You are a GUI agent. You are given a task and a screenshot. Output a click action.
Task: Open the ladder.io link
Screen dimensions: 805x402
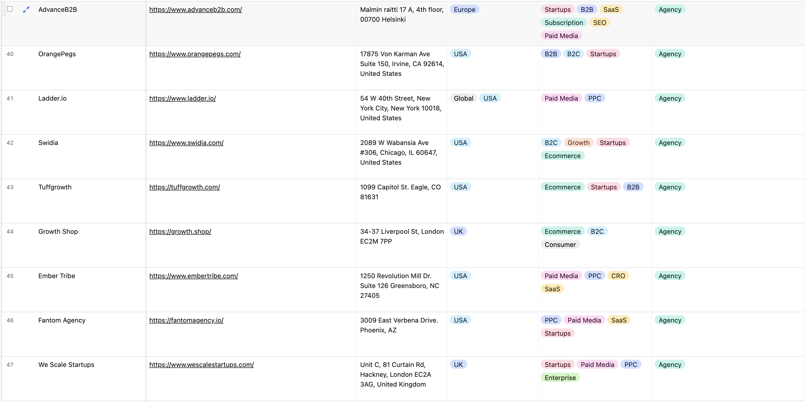click(x=182, y=98)
